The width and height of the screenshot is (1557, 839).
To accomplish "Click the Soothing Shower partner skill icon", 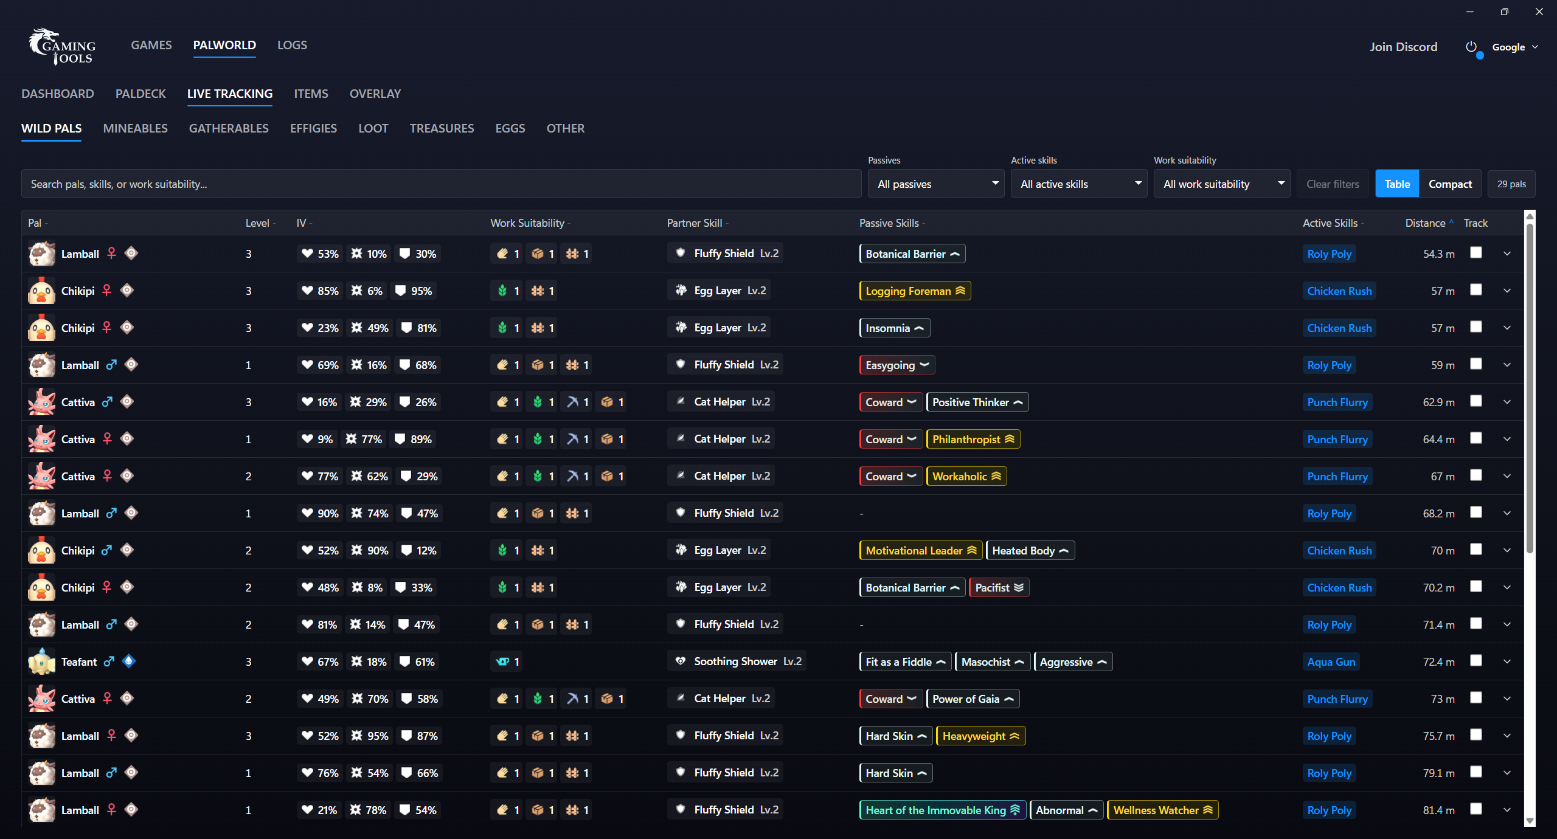I will tap(681, 661).
